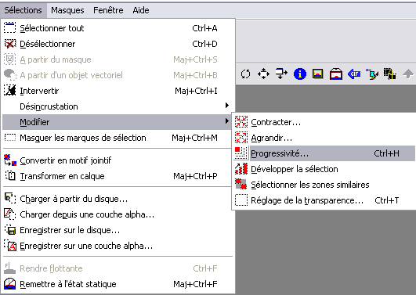Click the Contracter red arrows icon
416x295 pixels.
(x=241, y=122)
